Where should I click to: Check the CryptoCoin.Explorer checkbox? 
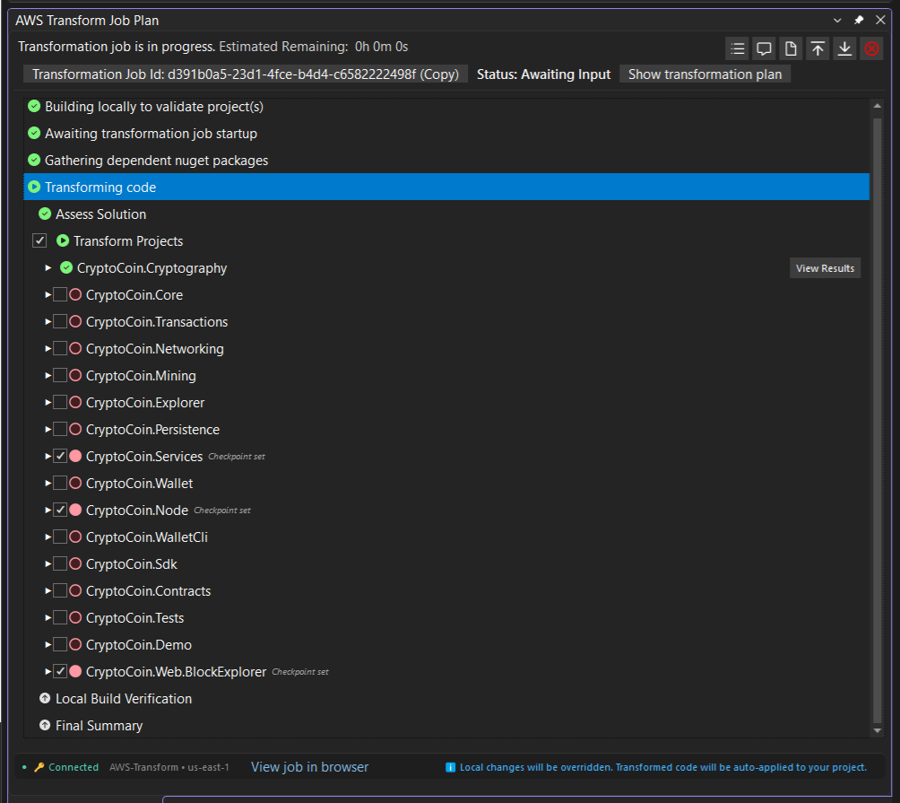coord(60,402)
